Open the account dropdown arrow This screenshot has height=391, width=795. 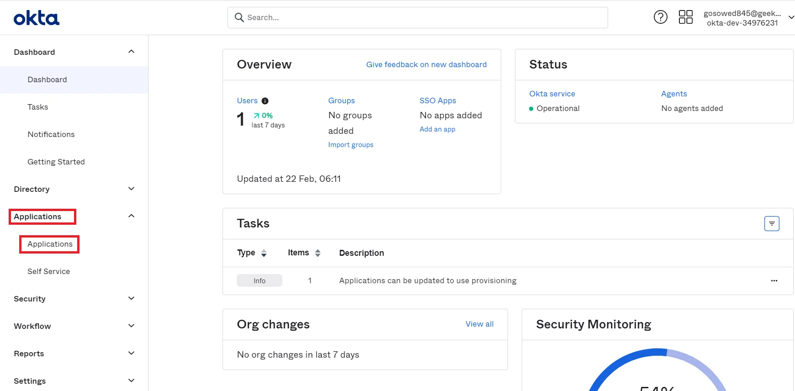pos(791,17)
